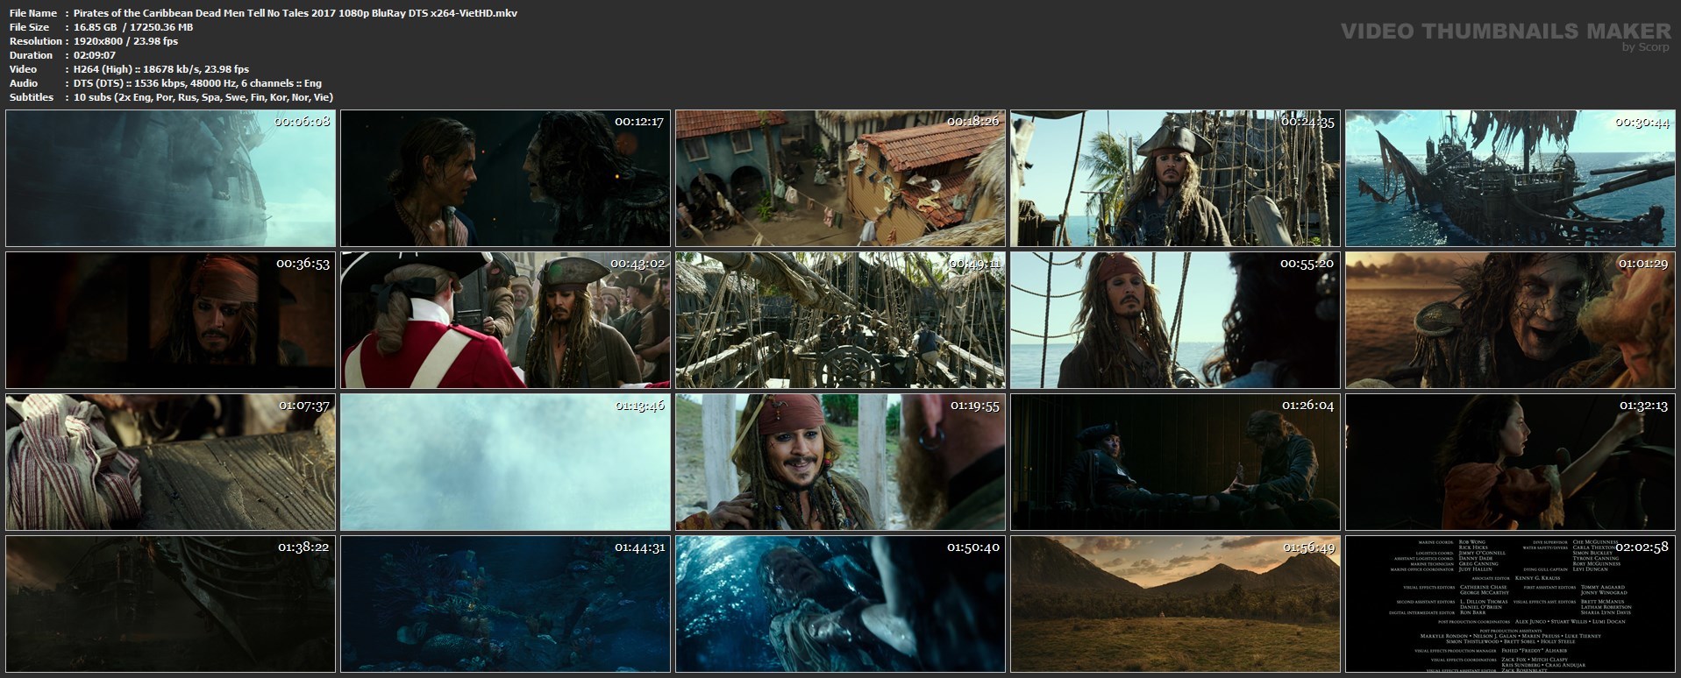
Task: Open the thumbnail stamped 00:06:08
Action: point(171,179)
